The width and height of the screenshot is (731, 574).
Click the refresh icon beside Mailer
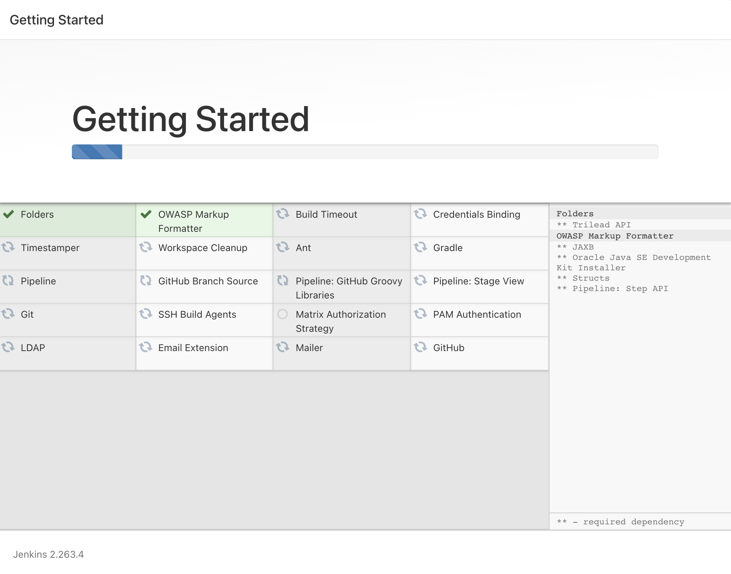point(283,347)
